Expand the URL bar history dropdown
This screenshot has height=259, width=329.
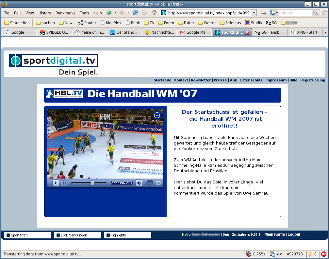(x=254, y=13)
